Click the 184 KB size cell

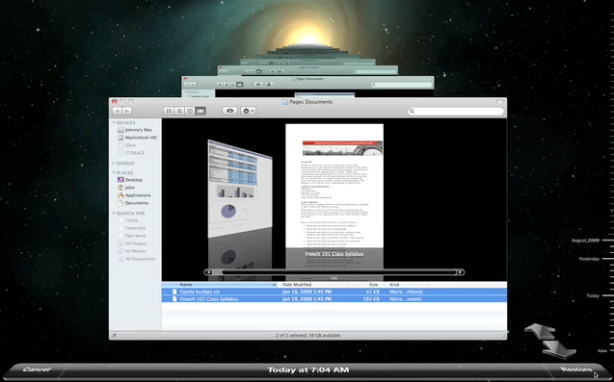tap(371, 299)
